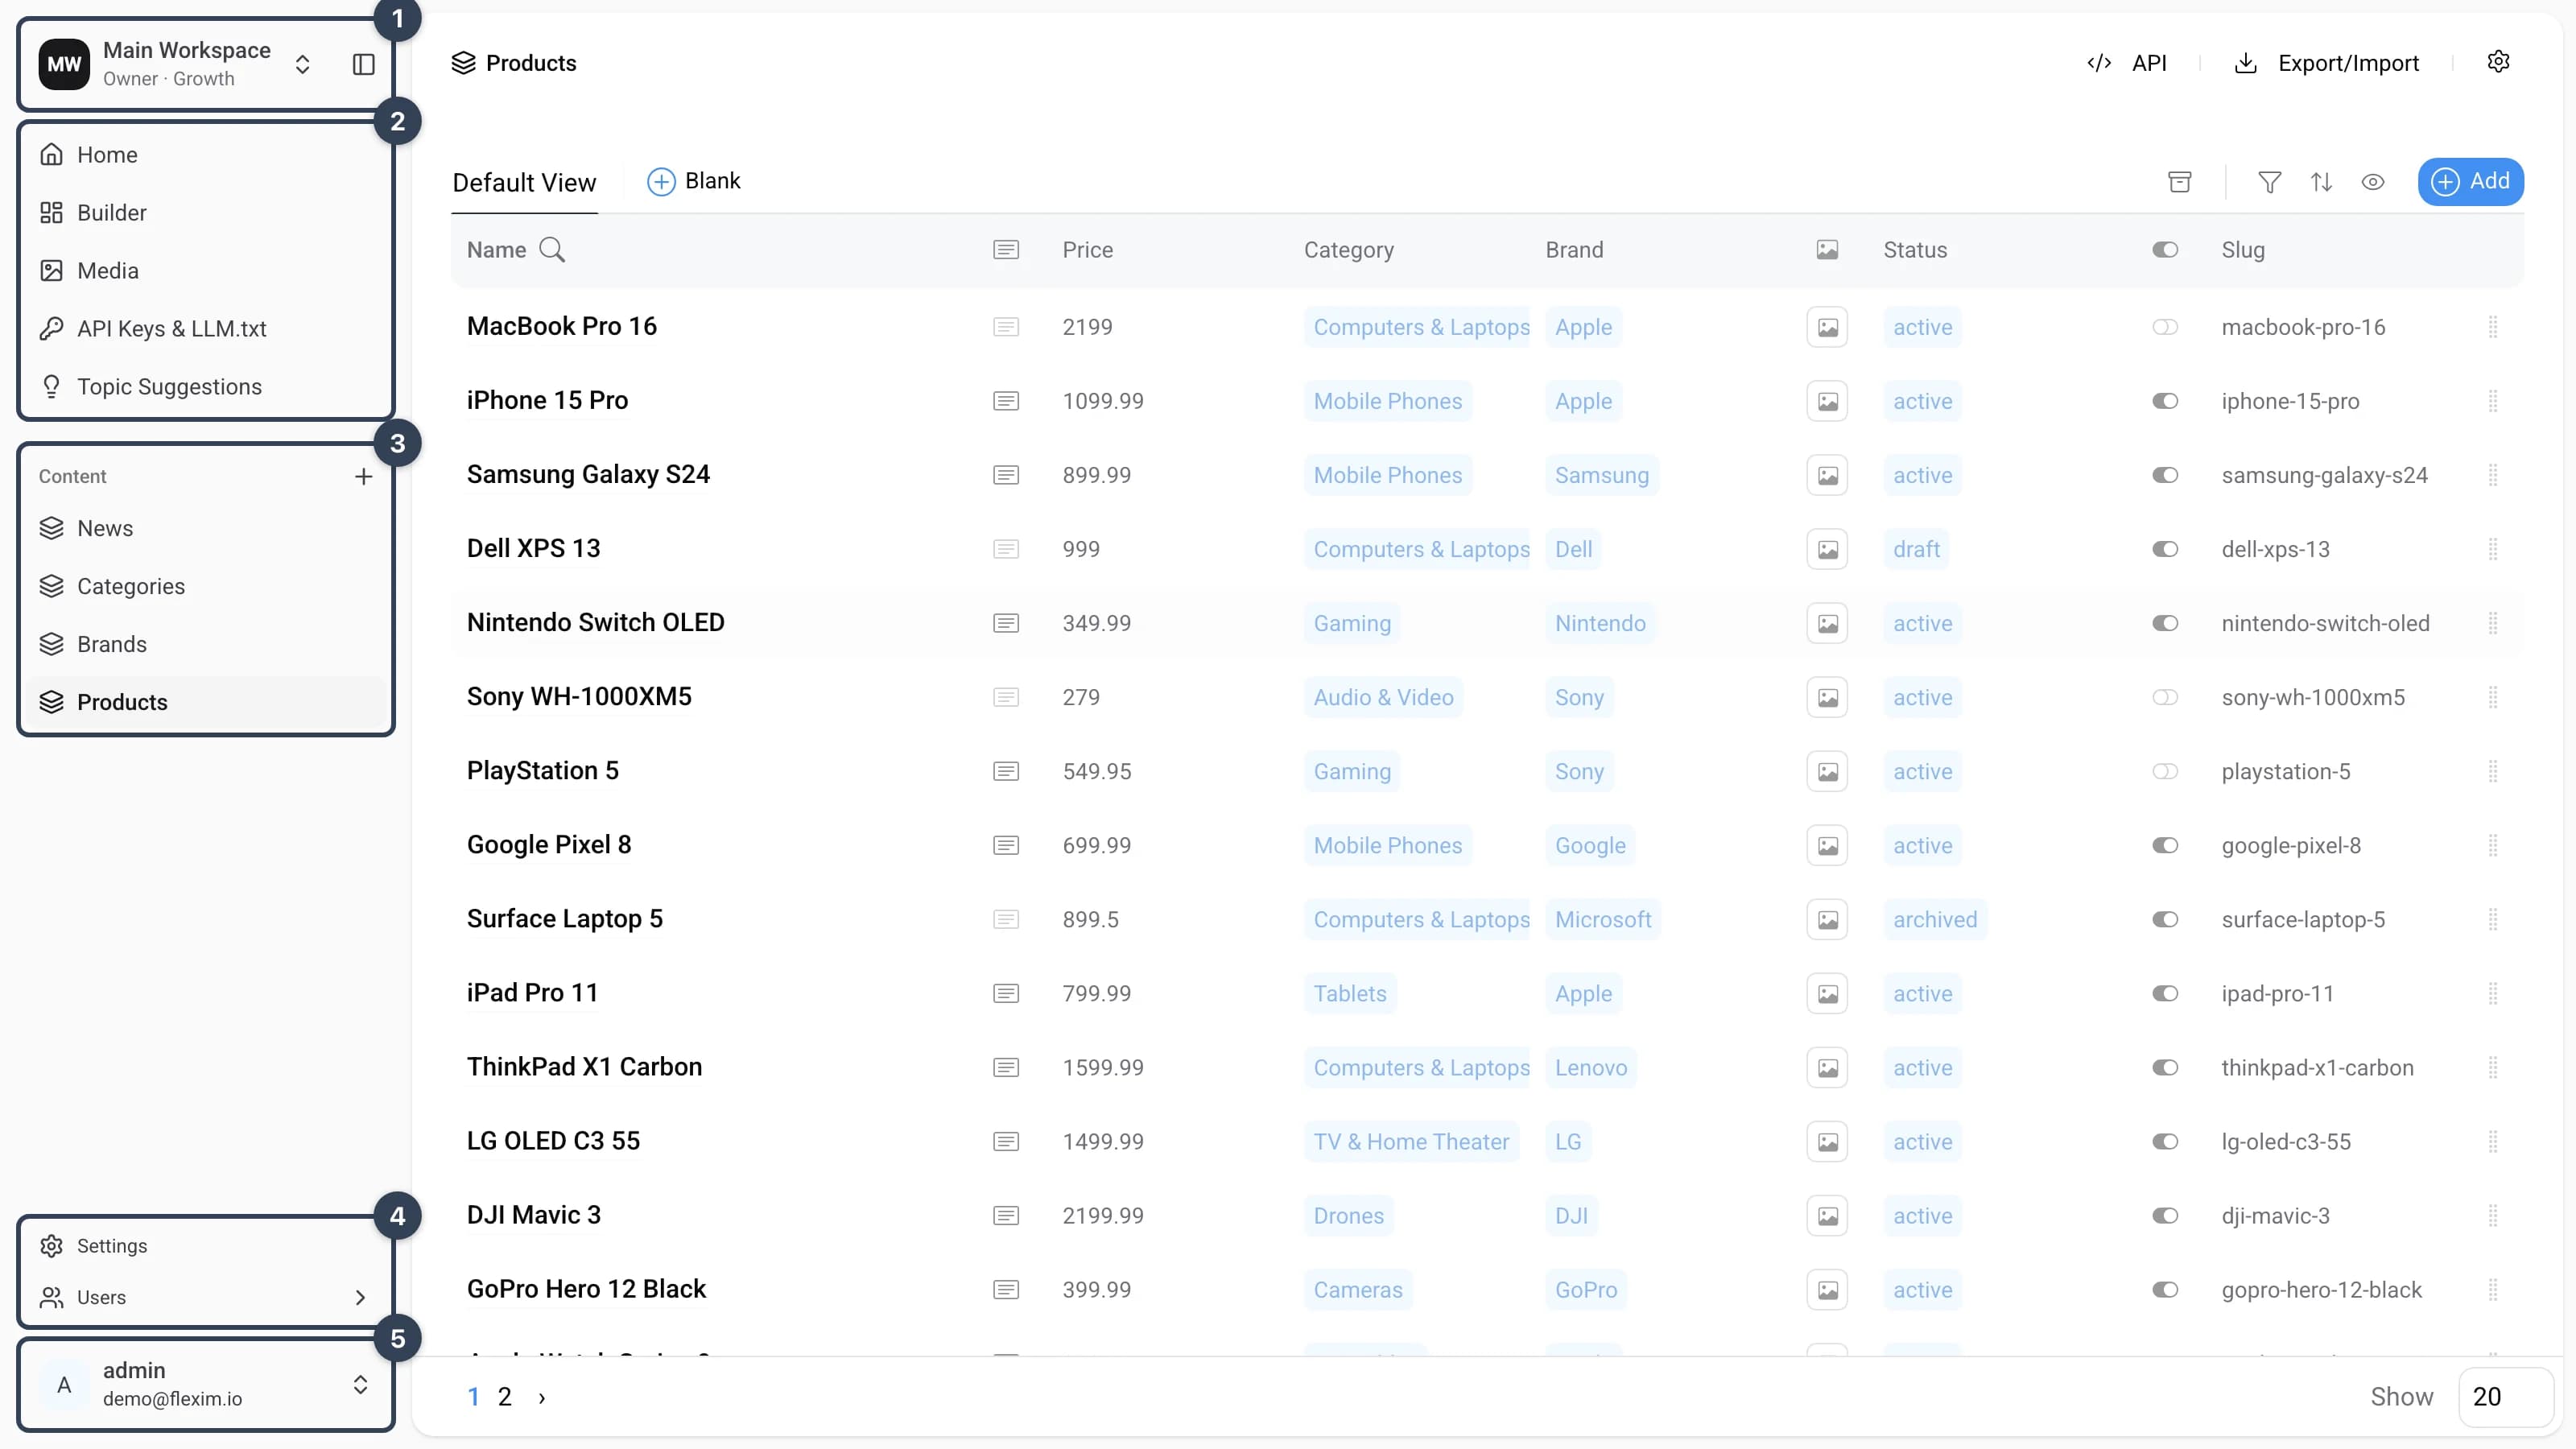Go to page 2

505,1397
